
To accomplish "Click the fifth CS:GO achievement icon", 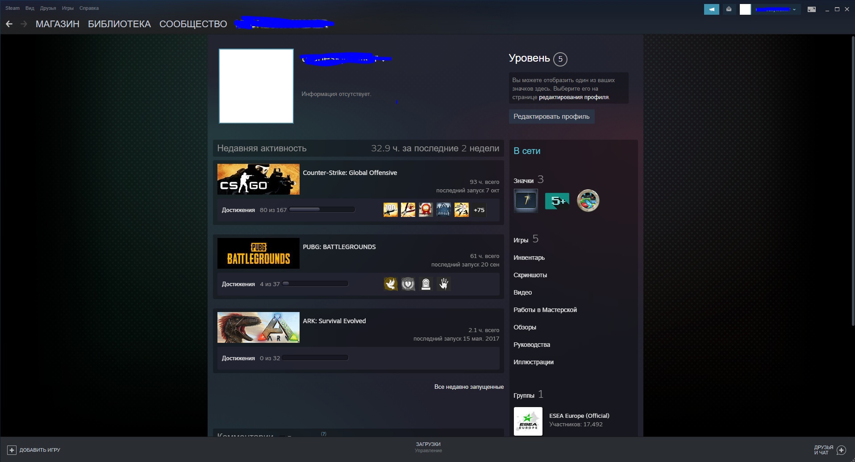I will click(x=462, y=210).
